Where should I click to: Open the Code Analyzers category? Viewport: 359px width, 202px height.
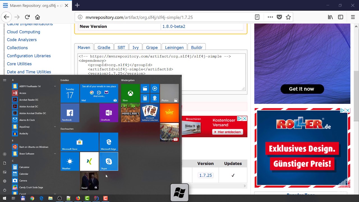tap(22, 40)
